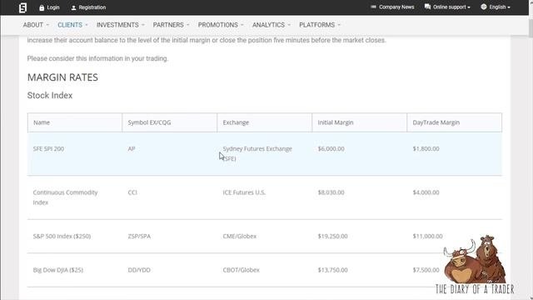Image resolution: width=533 pixels, height=300 pixels.
Task: Open the CLIENTS menu
Action: (72, 25)
